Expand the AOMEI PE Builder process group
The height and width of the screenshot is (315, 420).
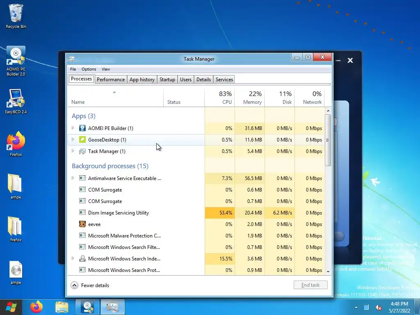click(x=73, y=128)
